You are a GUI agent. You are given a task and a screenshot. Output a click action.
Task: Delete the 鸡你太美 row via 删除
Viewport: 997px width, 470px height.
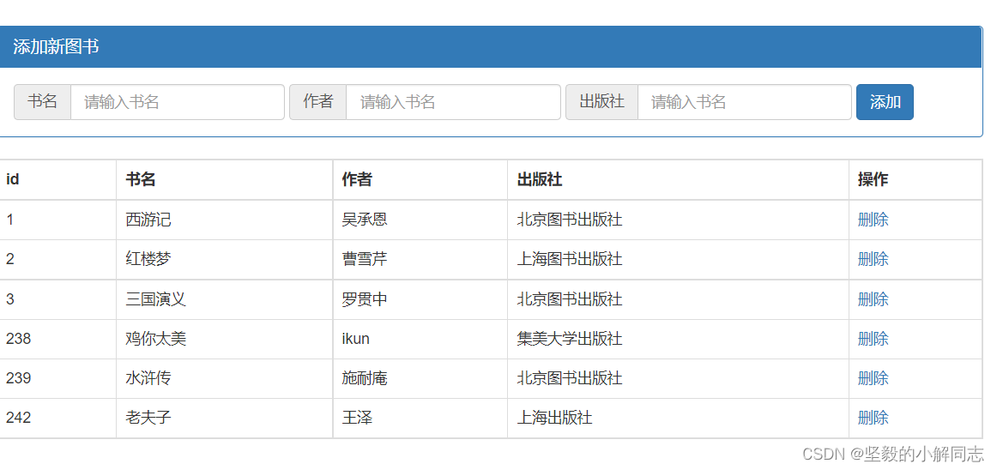[873, 339]
